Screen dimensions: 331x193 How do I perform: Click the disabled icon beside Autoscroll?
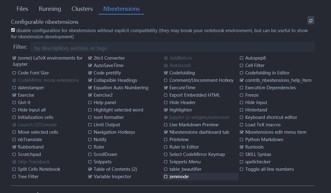[x=166, y=65]
